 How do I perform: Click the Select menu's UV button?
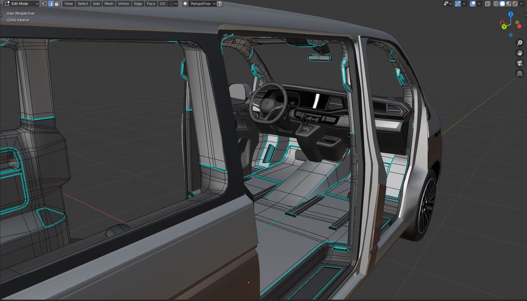(x=162, y=4)
